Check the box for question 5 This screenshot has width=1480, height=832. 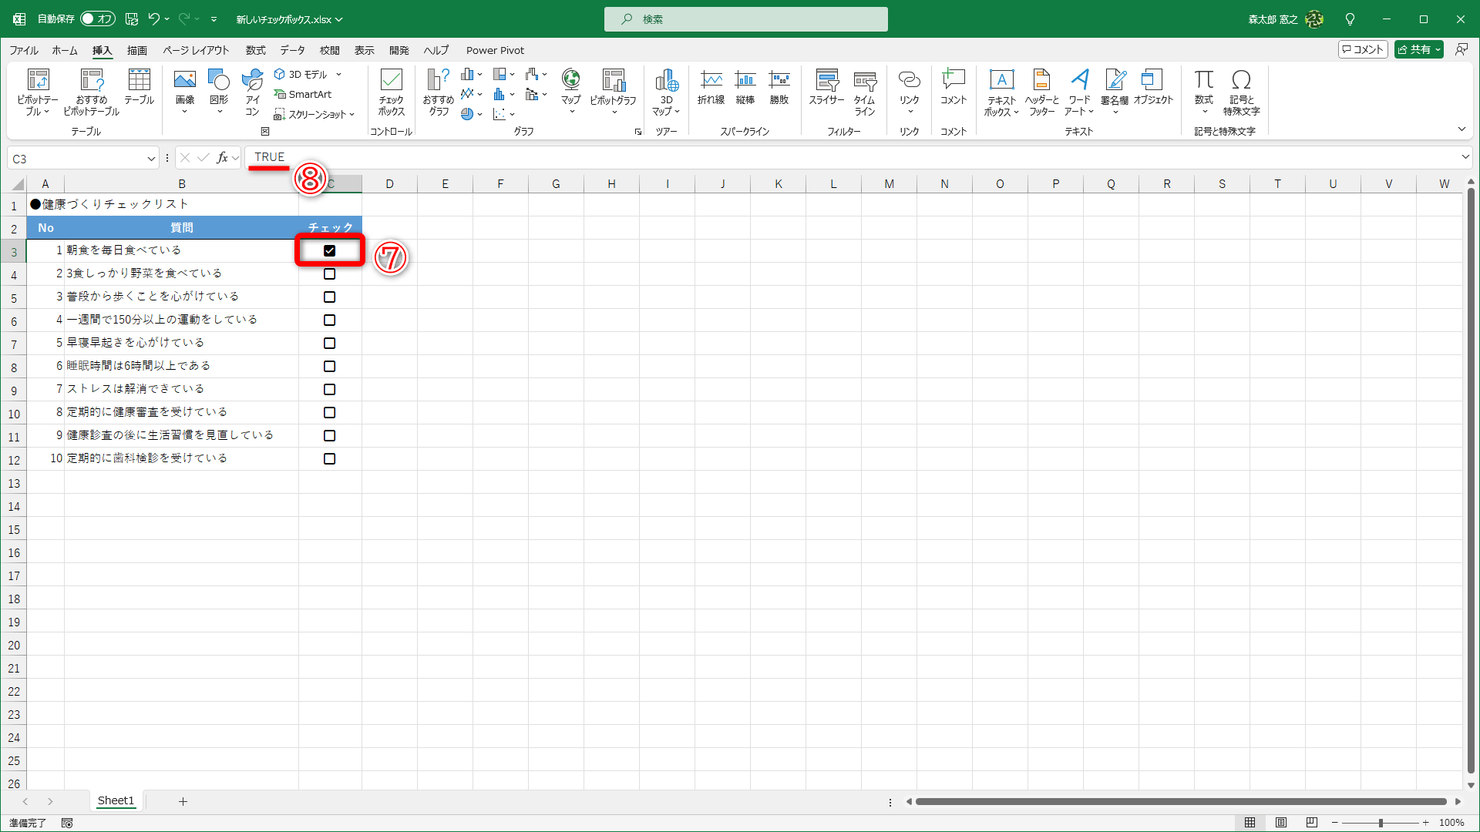point(329,343)
